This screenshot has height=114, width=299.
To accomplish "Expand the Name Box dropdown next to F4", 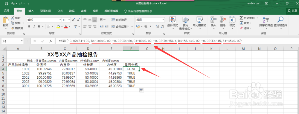I will pyautogui.click(x=22, y=41).
